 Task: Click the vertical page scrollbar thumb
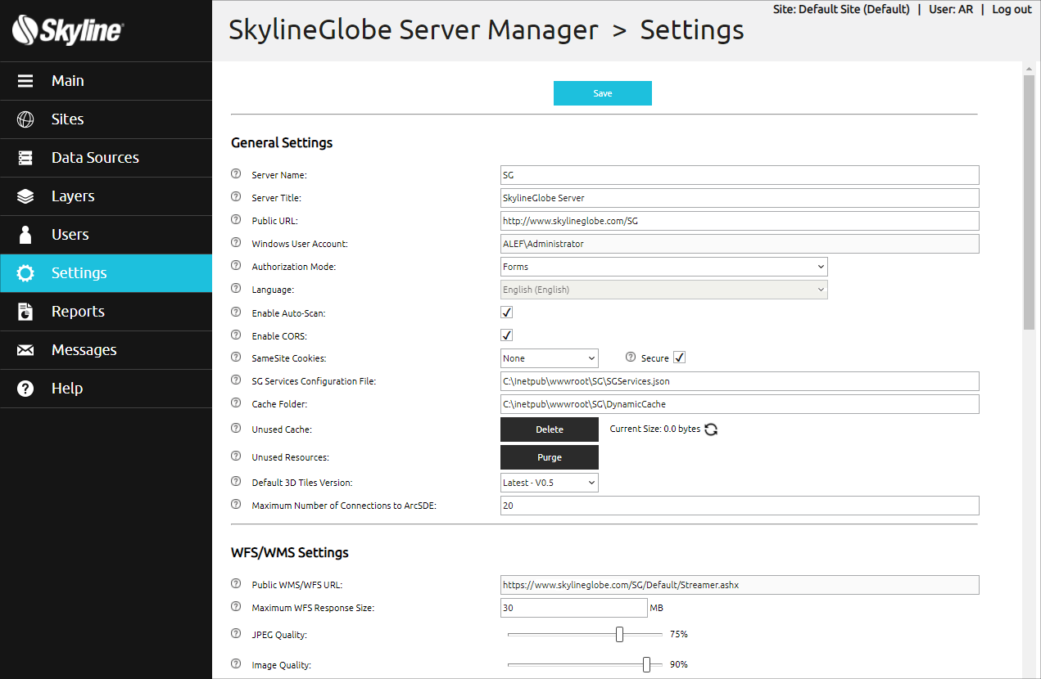(1030, 202)
